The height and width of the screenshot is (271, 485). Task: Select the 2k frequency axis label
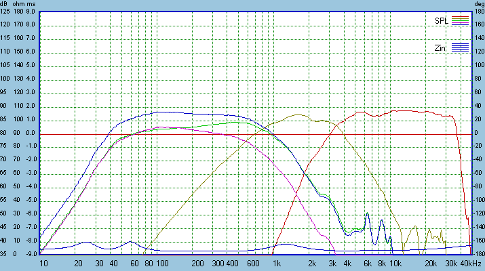click(x=313, y=263)
